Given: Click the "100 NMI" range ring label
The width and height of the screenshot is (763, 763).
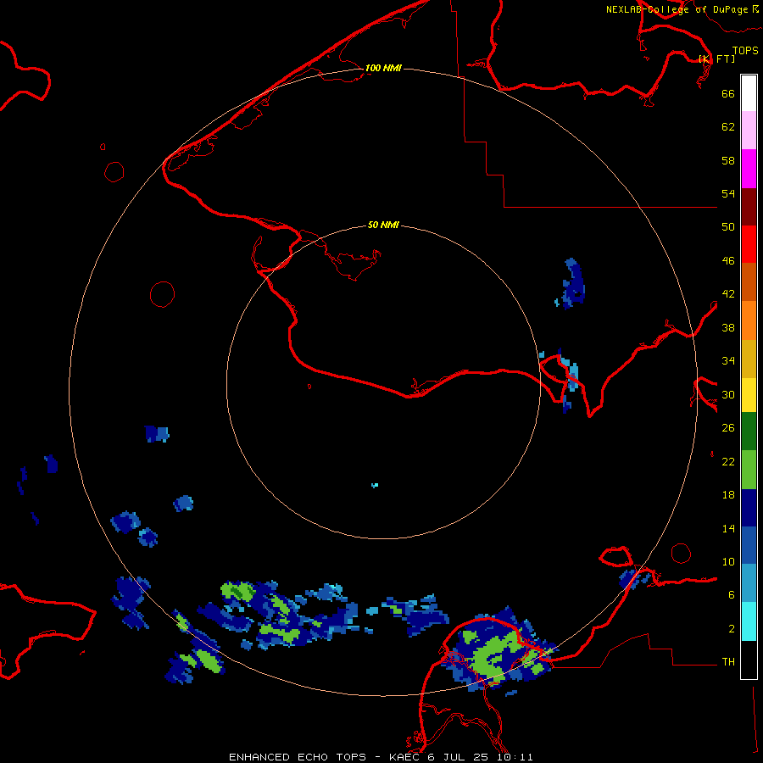Looking at the screenshot, I should point(383,68).
